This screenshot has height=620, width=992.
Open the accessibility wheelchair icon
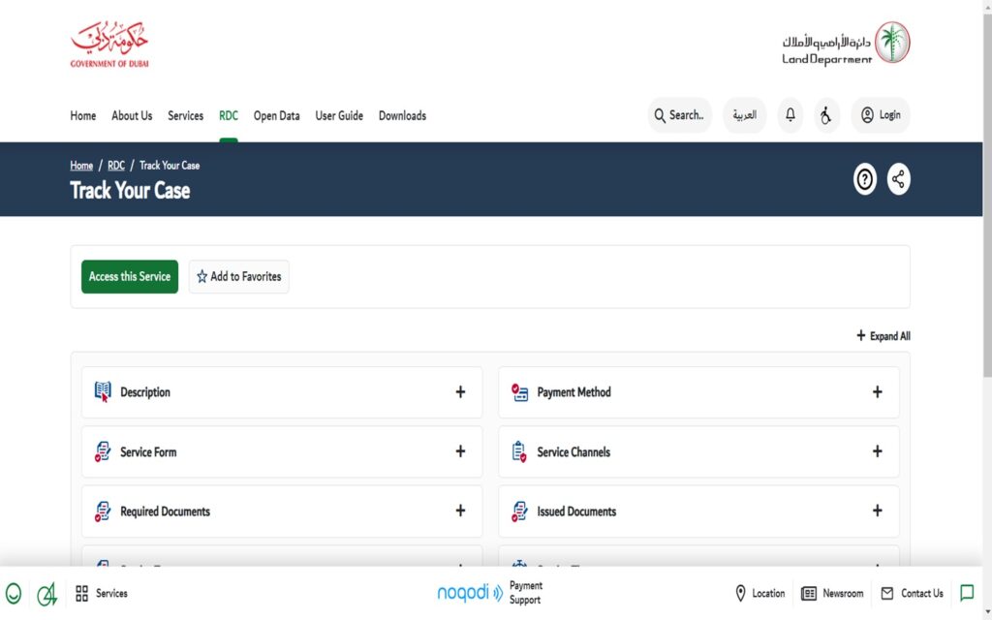click(x=826, y=115)
